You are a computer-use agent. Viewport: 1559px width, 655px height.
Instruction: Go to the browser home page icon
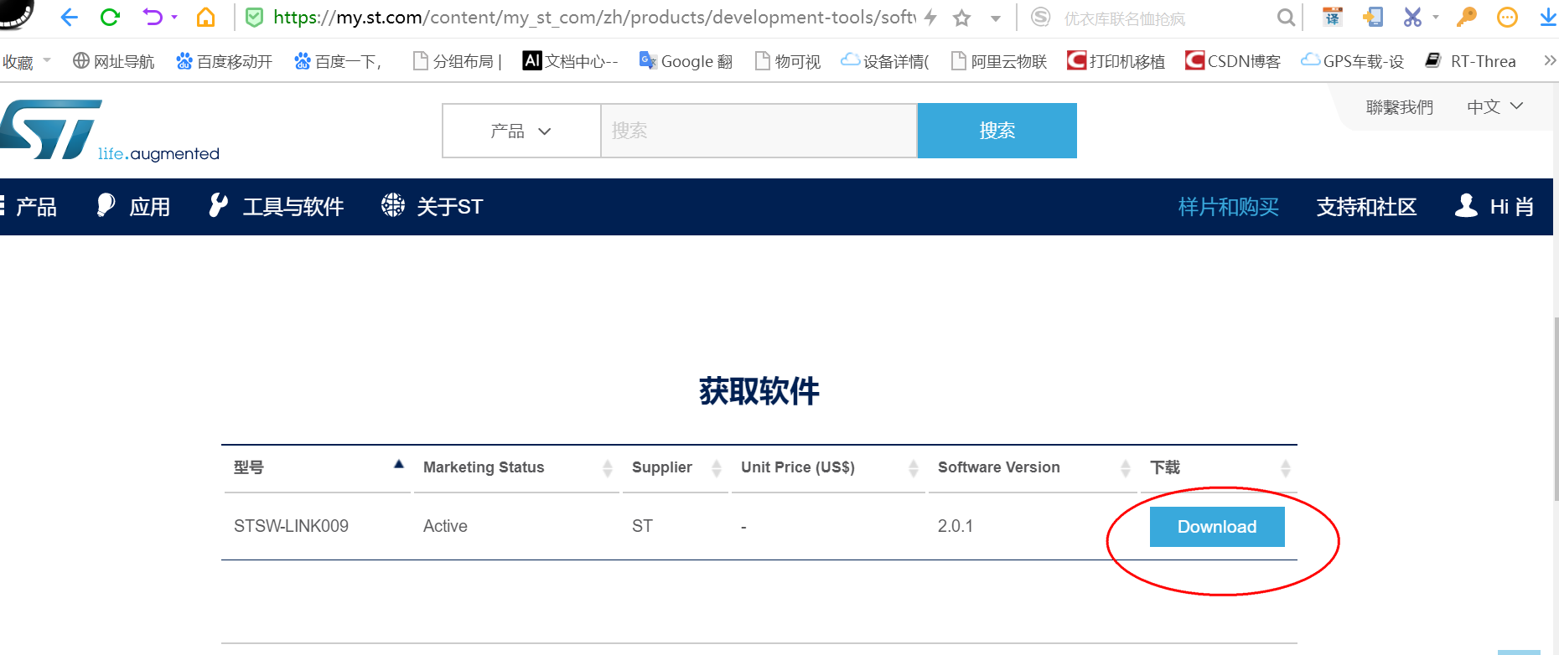(205, 17)
